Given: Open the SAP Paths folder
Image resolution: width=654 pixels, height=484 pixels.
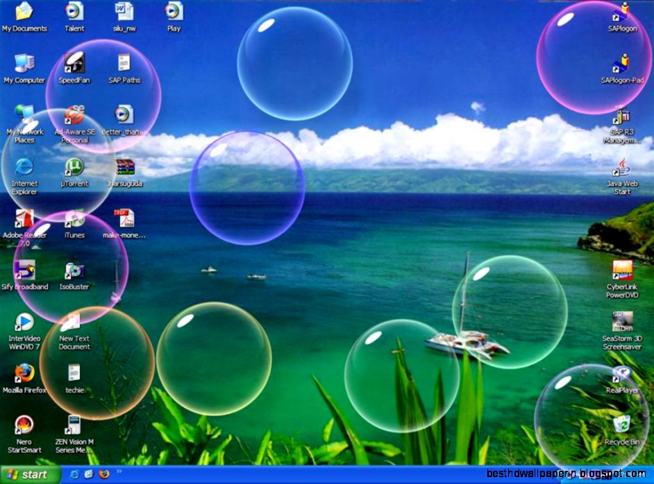Looking at the screenshot, I should (x=124, y=64).
